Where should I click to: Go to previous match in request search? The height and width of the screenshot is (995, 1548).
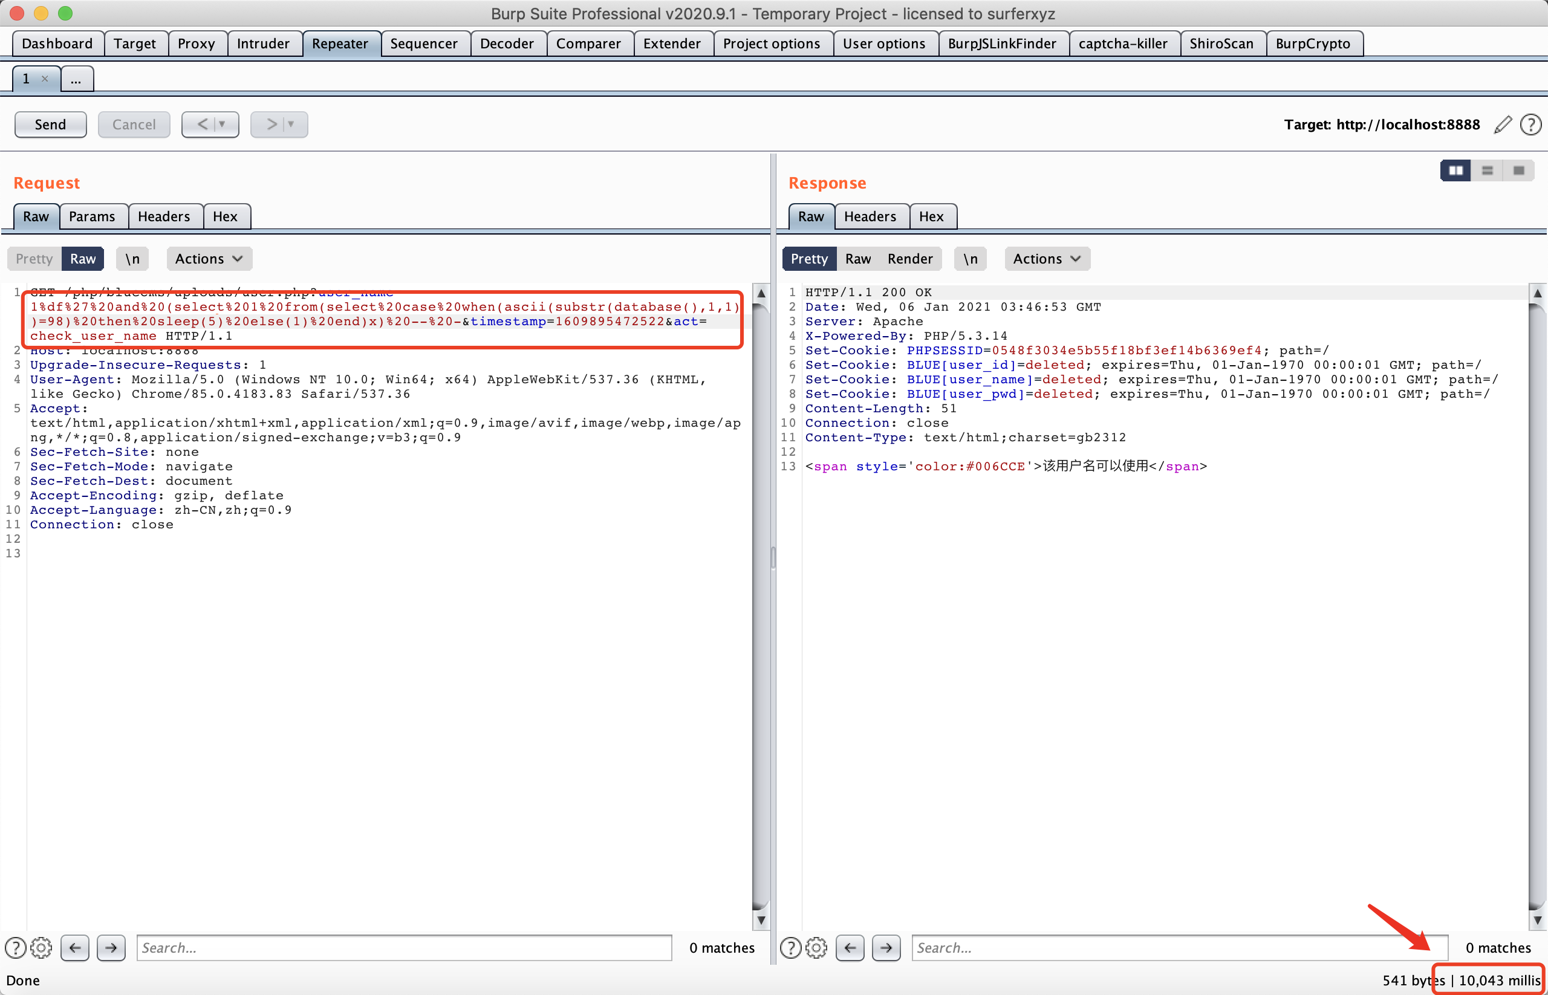pos(75,948)
